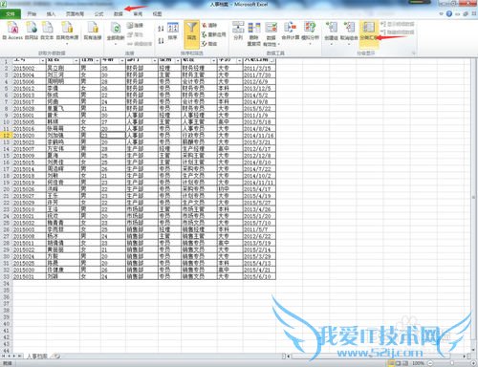Expand the Refresh All dropdown arrow
This screenshot has height=367, width=478.
click(x=116, y=44)
